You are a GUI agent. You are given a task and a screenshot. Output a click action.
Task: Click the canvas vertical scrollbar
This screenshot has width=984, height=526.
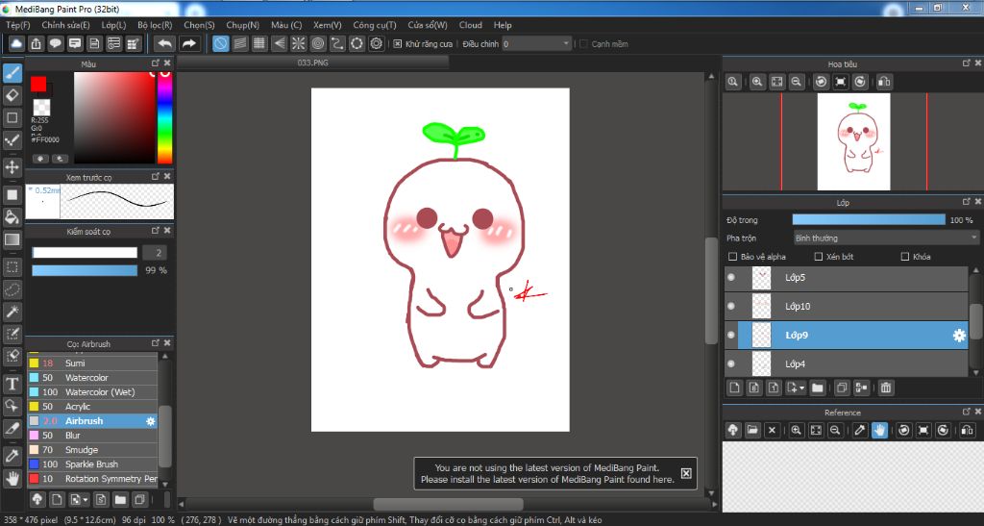tap(711, 290)
